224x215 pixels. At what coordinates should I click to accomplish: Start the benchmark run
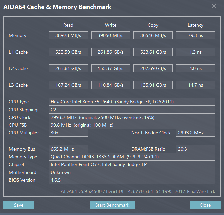pyautogui.click(x=112, y=205)
